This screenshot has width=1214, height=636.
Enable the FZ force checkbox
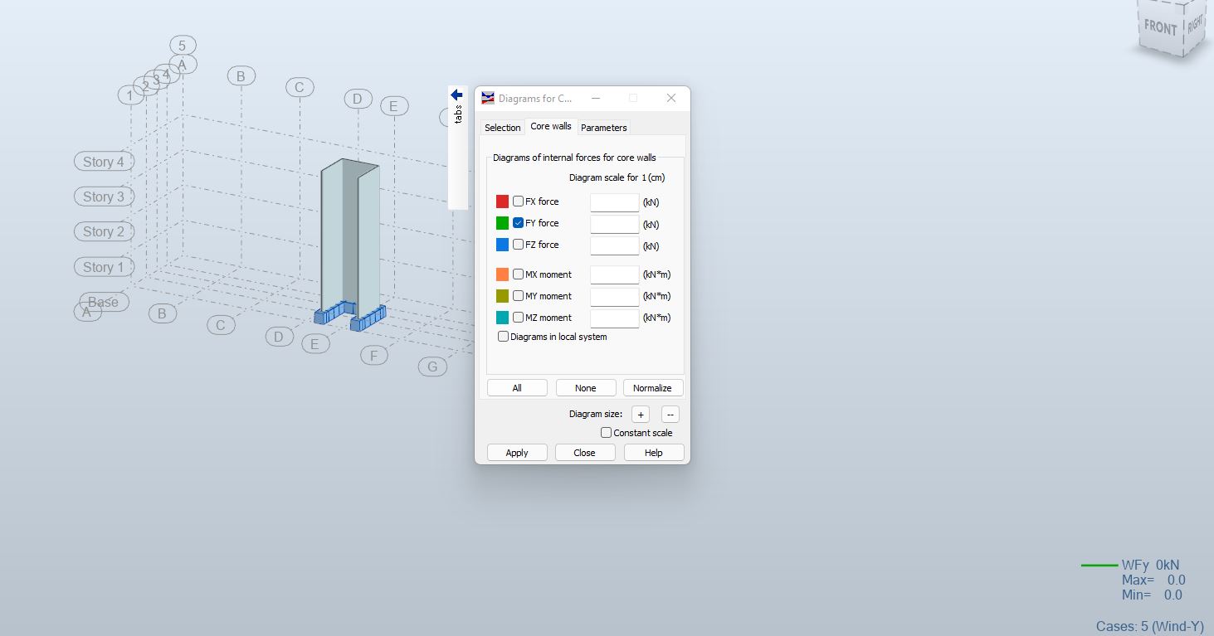click(x=518, y=244)
